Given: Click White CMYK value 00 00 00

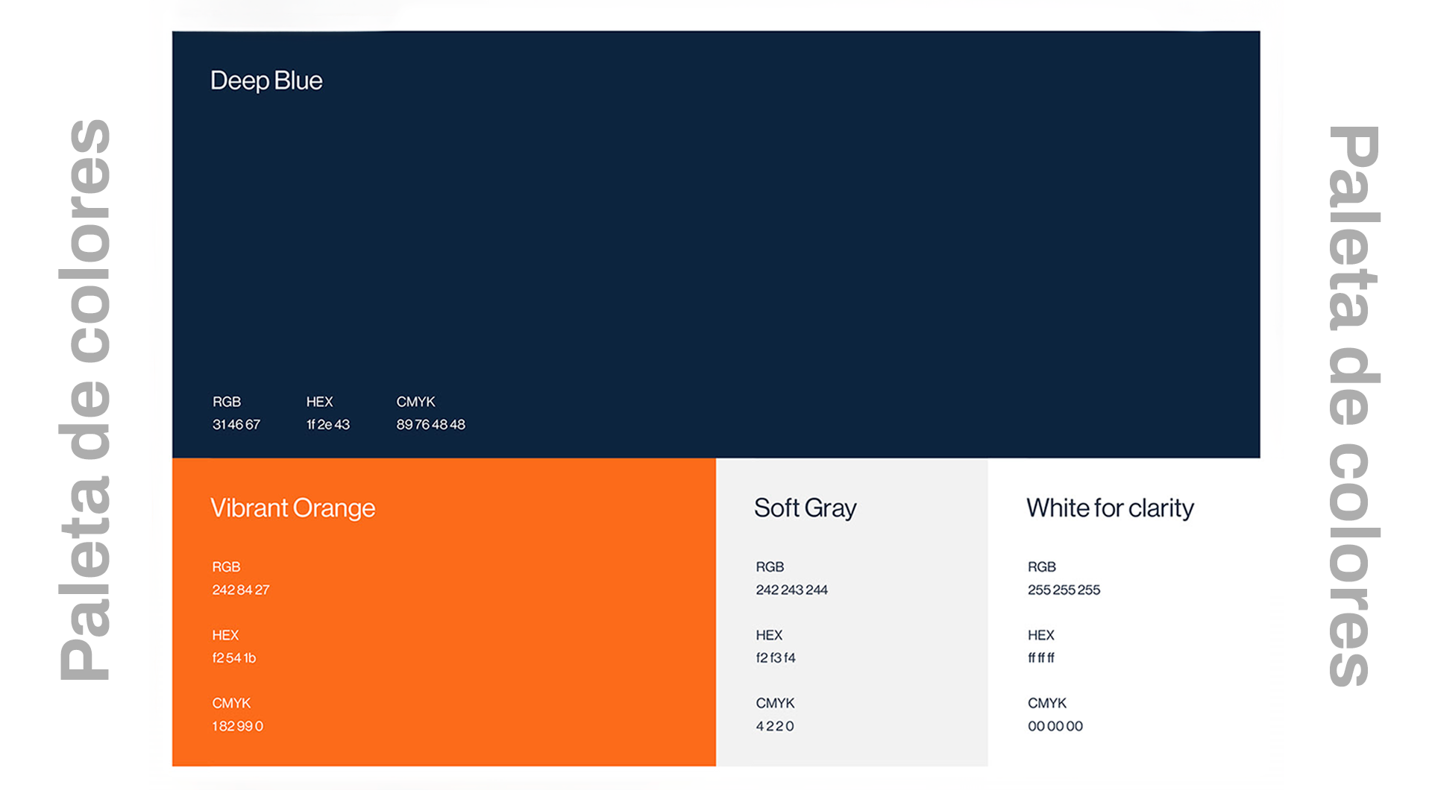Looking at the screenshot, I should point(1055,726).
